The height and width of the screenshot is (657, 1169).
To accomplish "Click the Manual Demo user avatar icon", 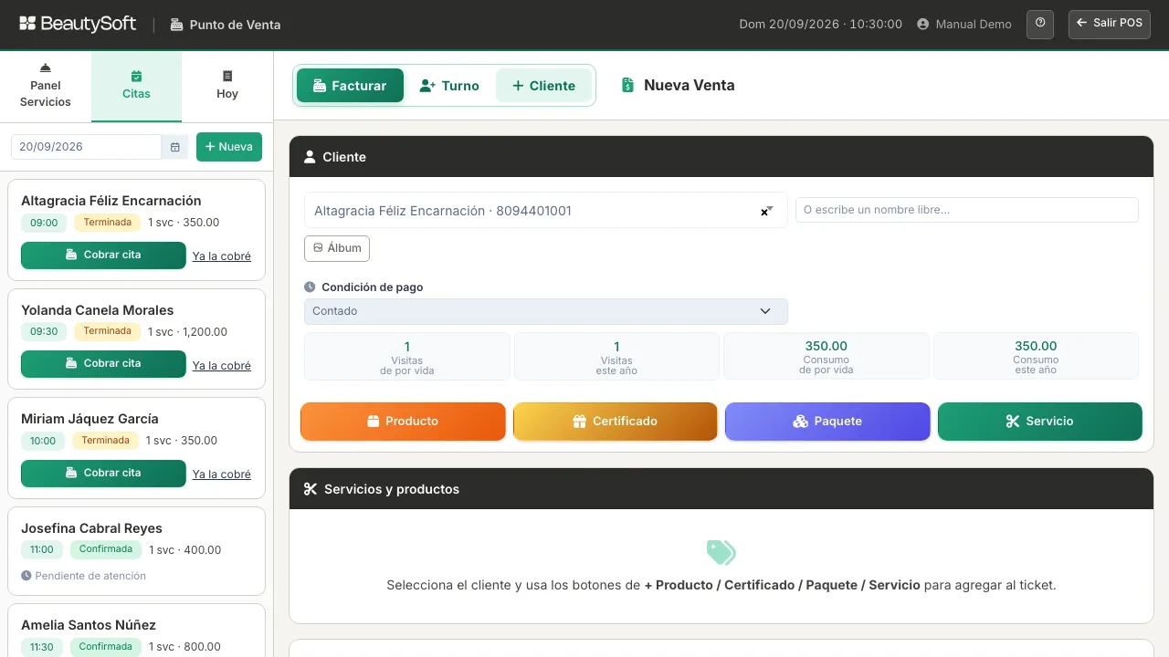I will click(x=922, y=25).
